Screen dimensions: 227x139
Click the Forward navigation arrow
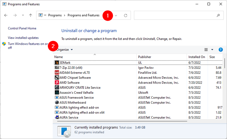(15, 15)
